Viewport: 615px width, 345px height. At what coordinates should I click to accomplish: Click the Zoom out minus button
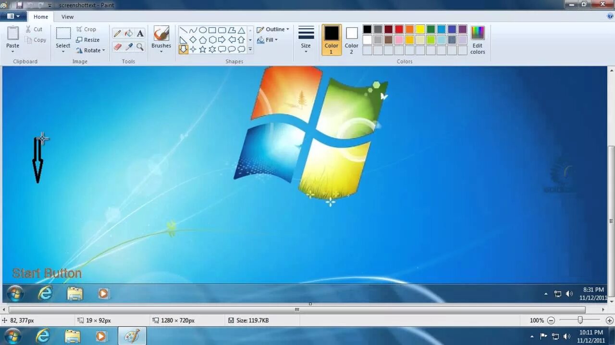(551, 321)
